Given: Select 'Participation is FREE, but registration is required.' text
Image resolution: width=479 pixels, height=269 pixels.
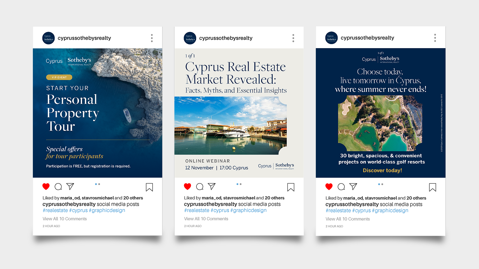Looking at the screenshot, I should (88, 166).
